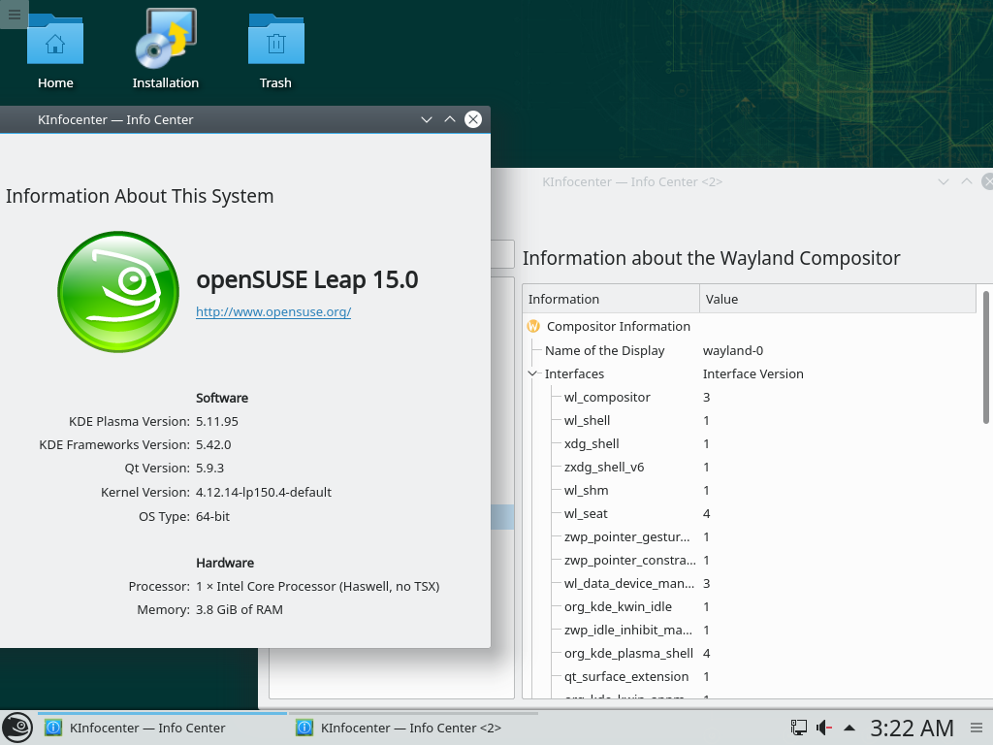993x745 pixels.
Task: Open the openSUSE application launcher menu
Action: tap(16, 728)
